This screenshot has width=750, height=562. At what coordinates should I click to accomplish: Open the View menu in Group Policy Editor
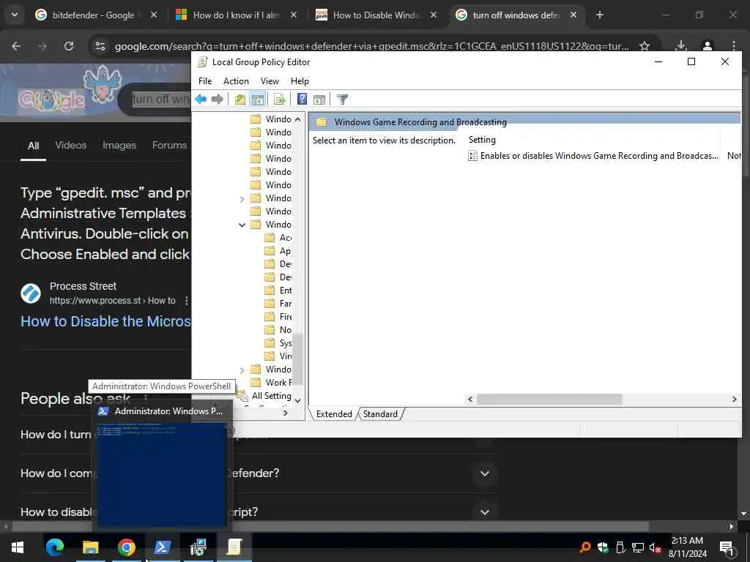tap(270, 80)
